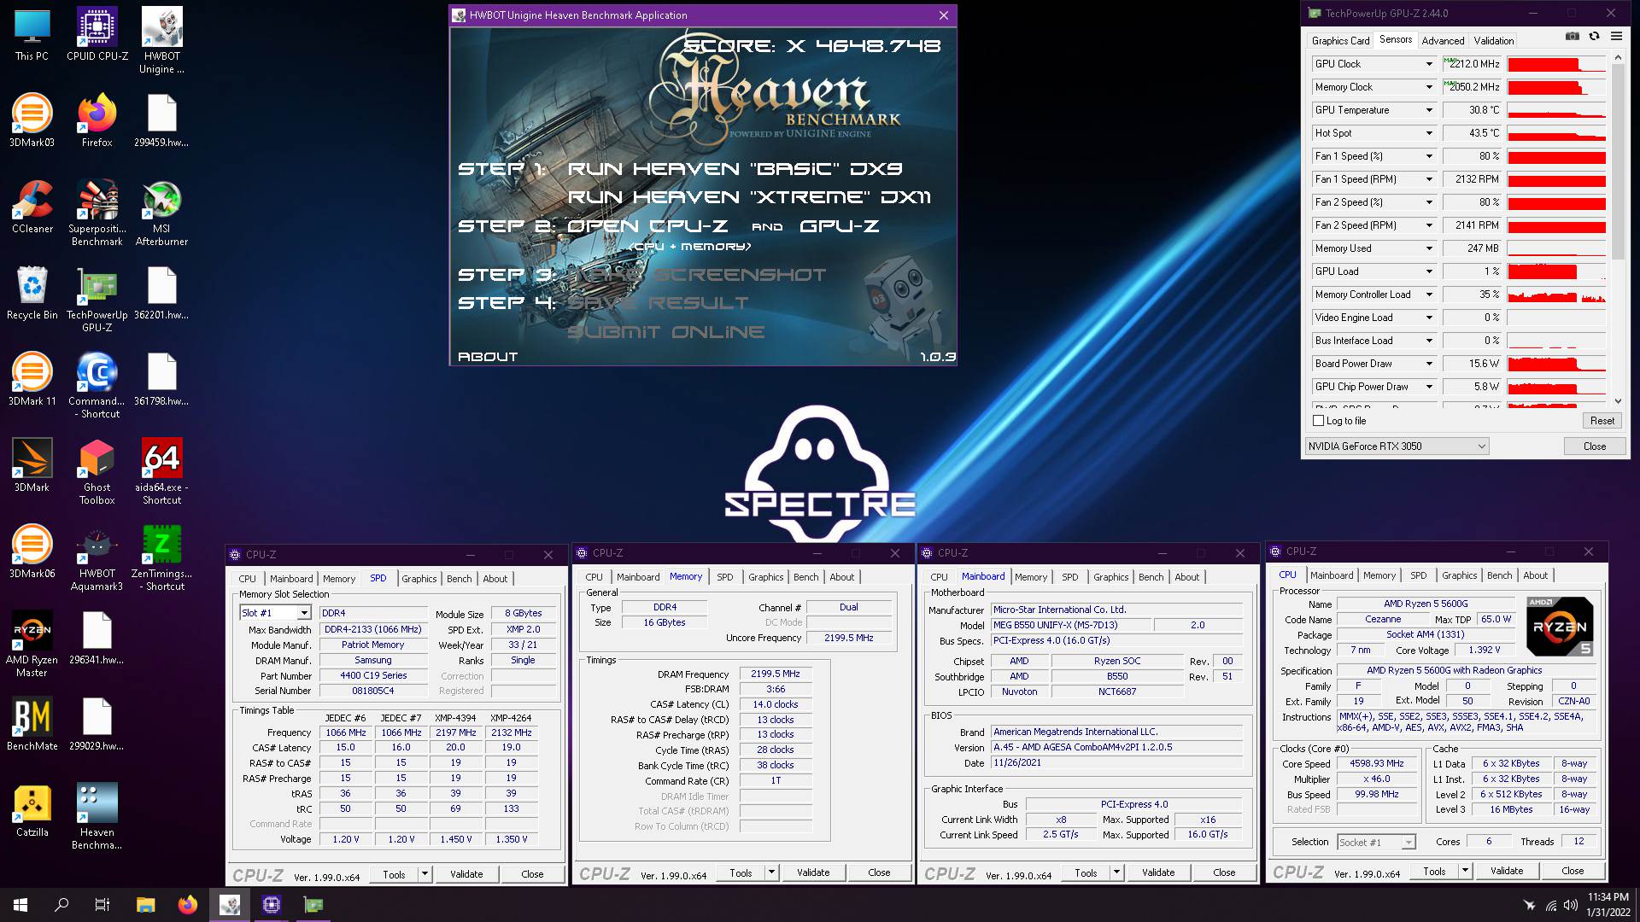Launch the 3DMark03 desktop icon
1640x922 pixels.
[32, 120]
